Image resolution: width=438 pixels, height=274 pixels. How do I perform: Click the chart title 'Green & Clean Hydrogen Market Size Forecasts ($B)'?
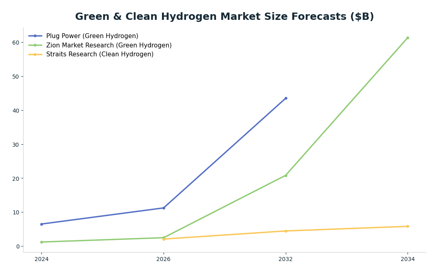224,17
